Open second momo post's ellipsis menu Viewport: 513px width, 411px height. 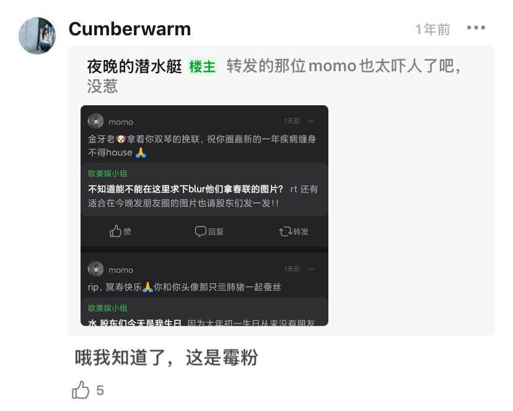click(x=311, y=269)
